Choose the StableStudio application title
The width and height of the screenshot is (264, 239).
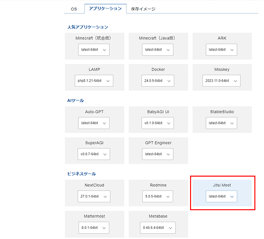(222, 112)
